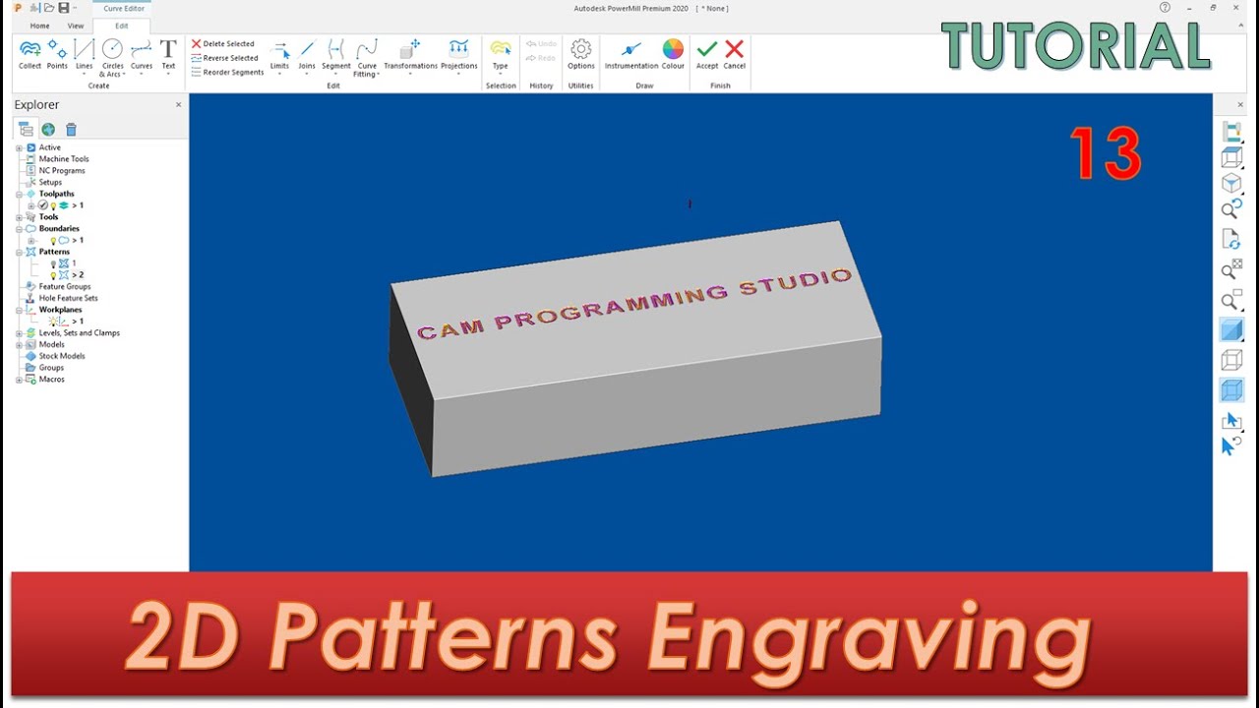Toggle wireframe view mode
Viewport: 1259px width, 708px height.
(1231, 361)
